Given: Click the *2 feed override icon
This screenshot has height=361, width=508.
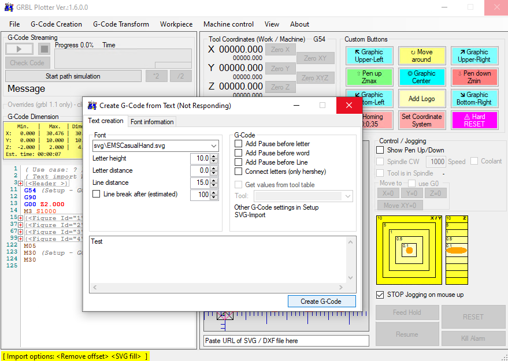Looking at the screenshot, I should coord(156,76).
